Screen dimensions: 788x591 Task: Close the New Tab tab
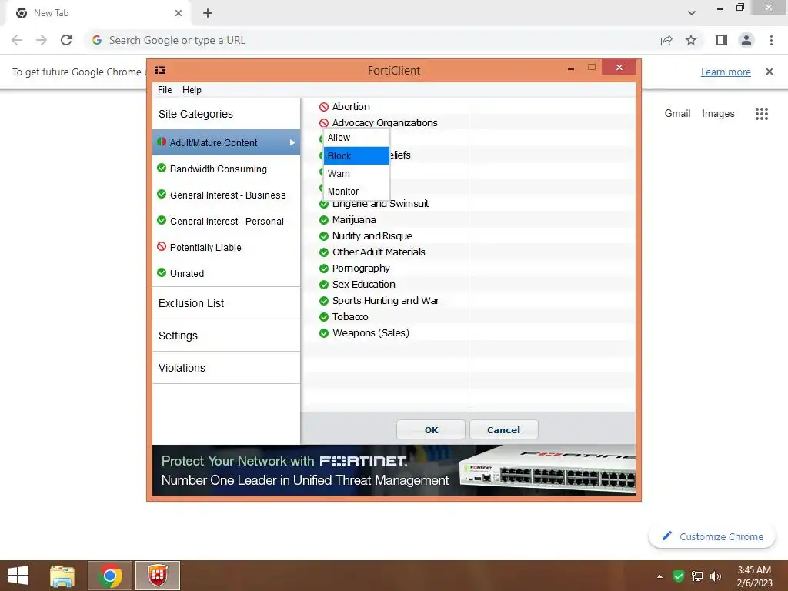click(x=179, y=13)
